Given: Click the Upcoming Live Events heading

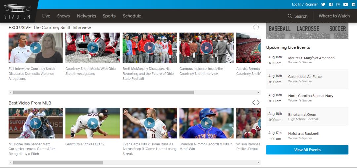Looking at the screenshot, I should click(x=288, y=48).
